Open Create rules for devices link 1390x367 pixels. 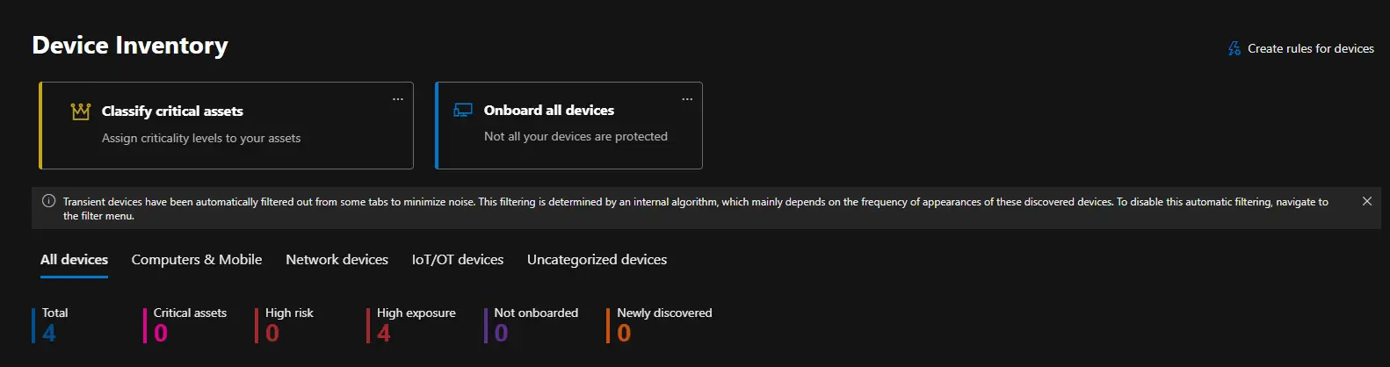pos(1310,48)
